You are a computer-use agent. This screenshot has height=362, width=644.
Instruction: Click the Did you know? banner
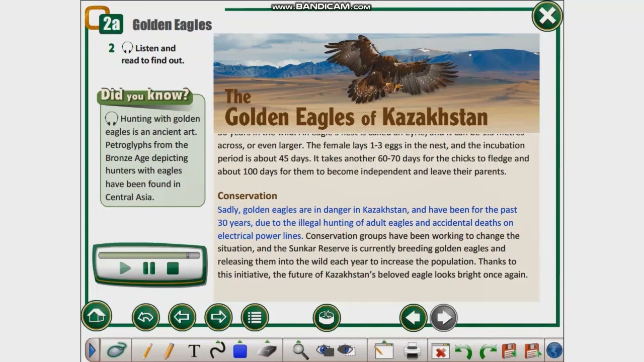point(145,95)
